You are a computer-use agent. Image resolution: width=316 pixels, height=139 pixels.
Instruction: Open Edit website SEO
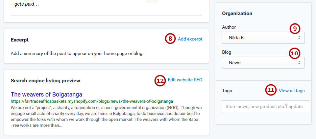pos(185,80)
